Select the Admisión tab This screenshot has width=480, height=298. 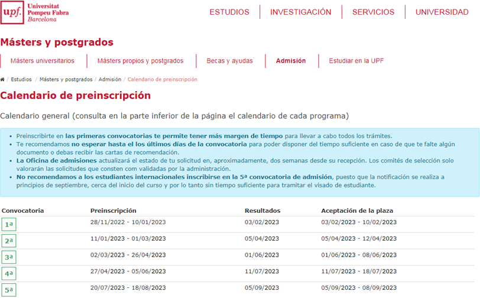click(291, 61)
